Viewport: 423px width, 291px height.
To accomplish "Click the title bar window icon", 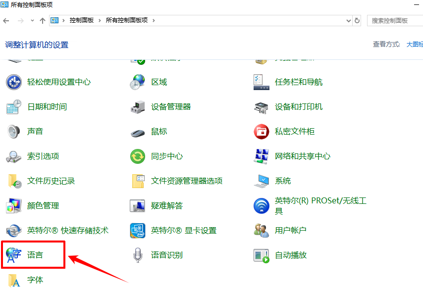I will [x=4, y=4].
